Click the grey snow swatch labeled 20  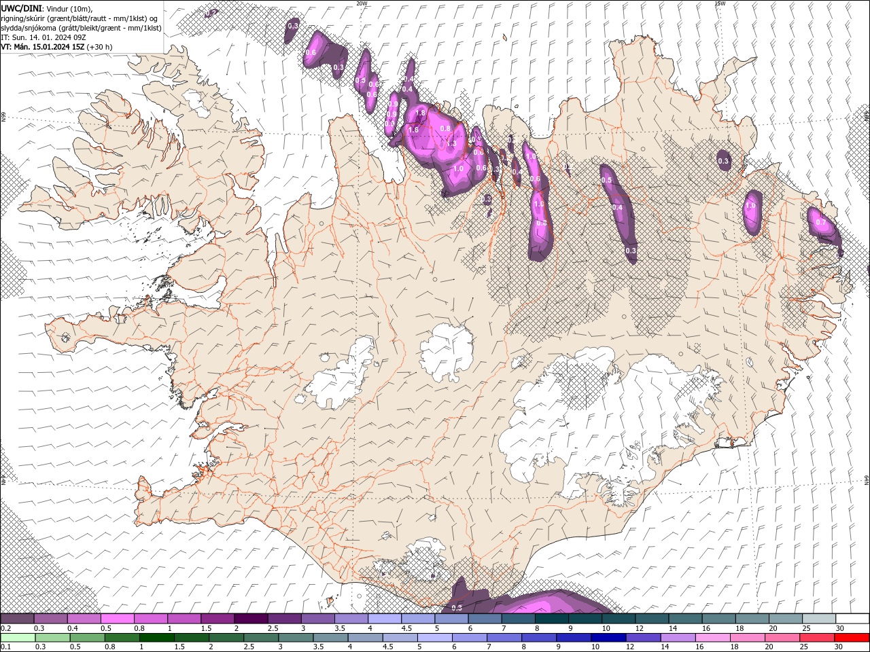point(785,619)
